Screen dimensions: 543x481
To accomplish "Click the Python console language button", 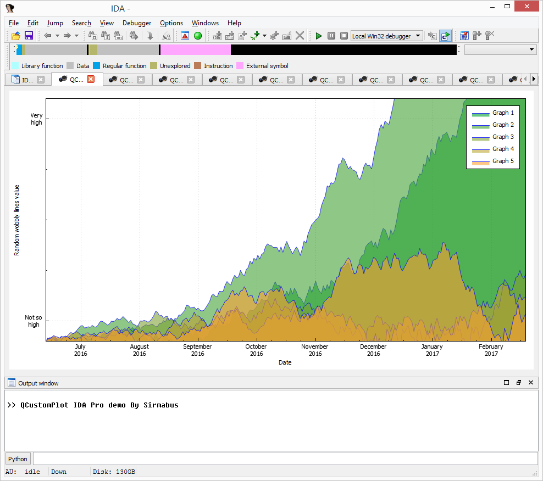I will (18, 459).
